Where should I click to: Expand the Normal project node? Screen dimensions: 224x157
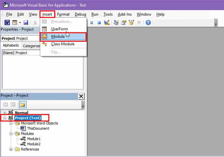5,113
